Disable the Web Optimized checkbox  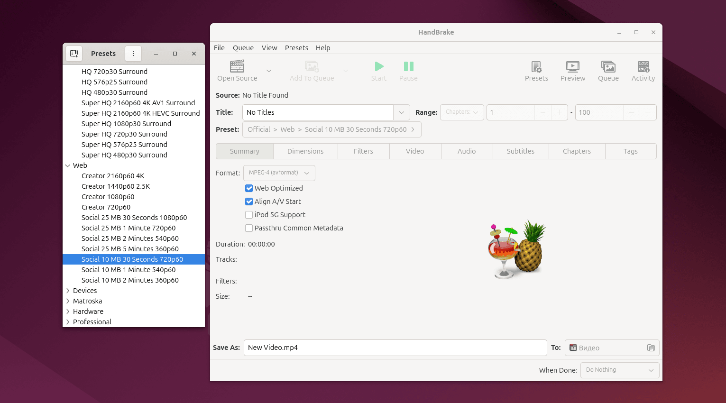tap(249, 188)
